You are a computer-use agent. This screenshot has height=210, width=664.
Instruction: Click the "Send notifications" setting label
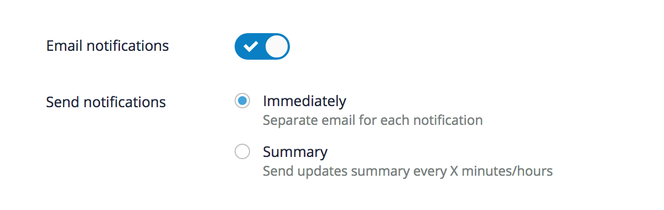pyautogui.click(x=106, y=102)
